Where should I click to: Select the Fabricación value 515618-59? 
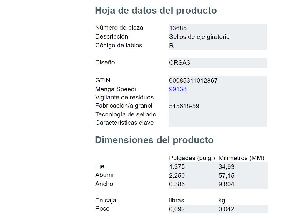184,106
